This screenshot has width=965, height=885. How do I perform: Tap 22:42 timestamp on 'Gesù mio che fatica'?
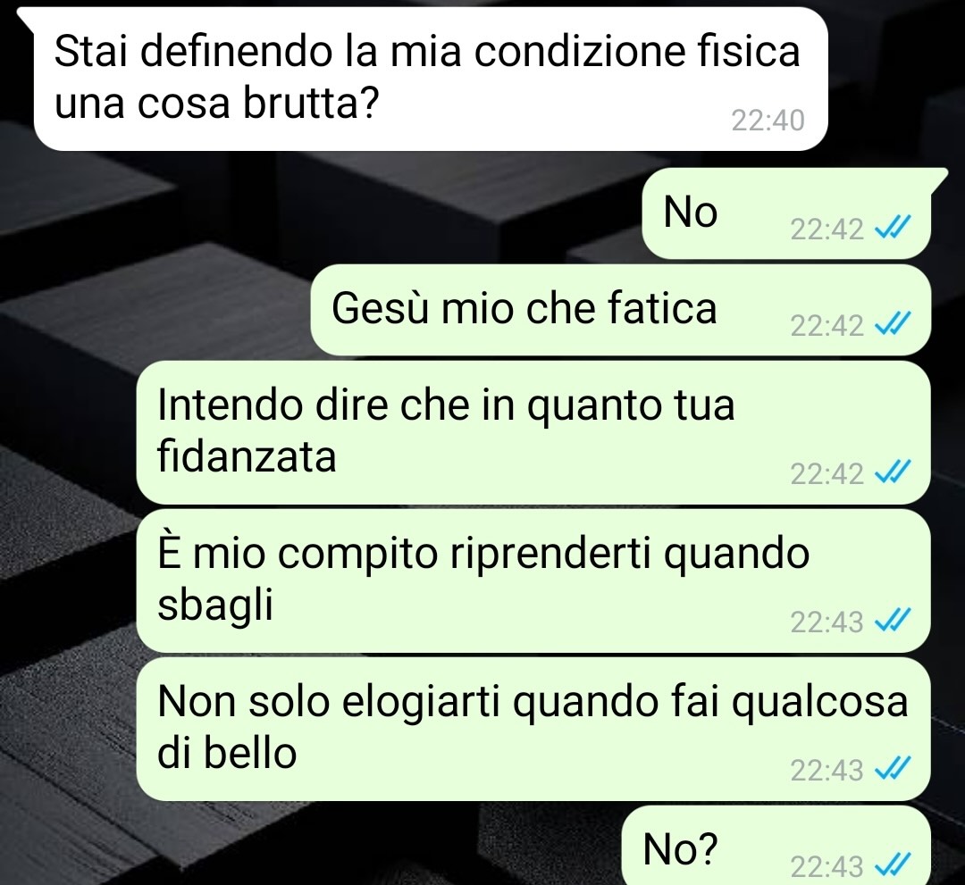tap(827, 325)
